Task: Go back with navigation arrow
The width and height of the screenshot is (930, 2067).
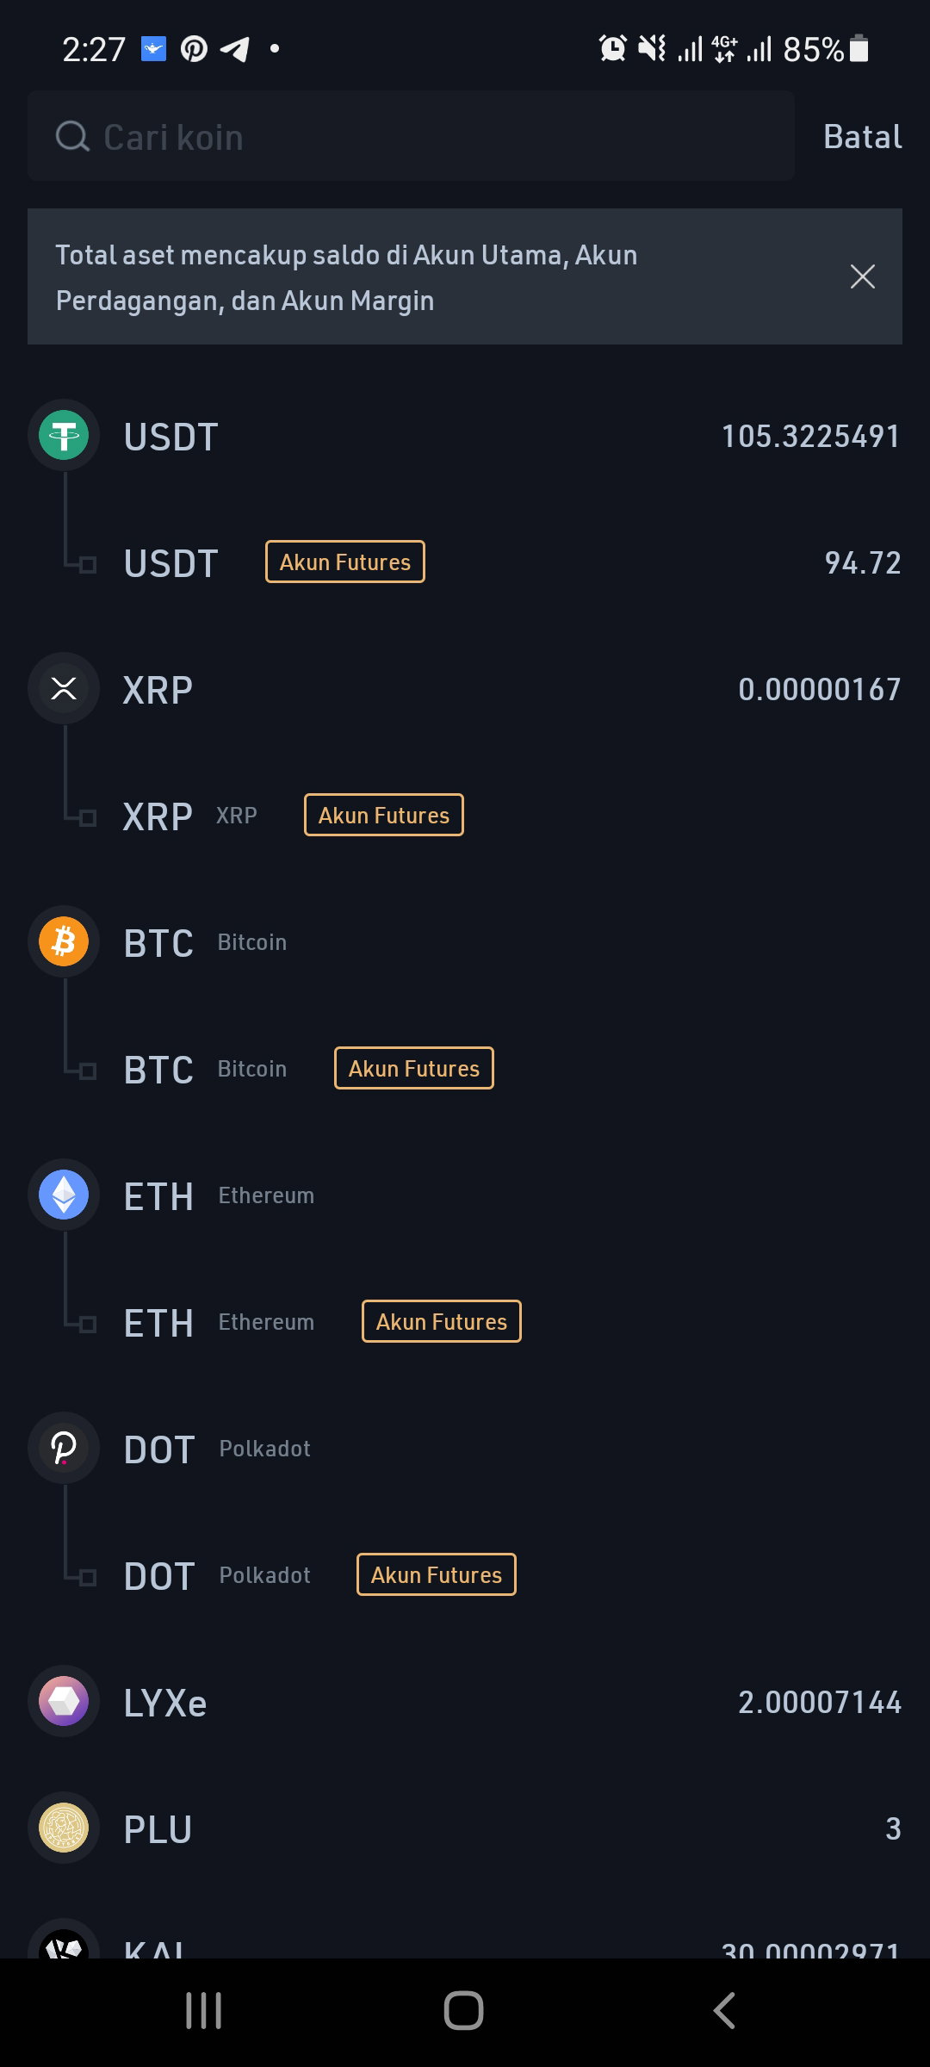Action: pyautogui.click(x=724, y=2011)
